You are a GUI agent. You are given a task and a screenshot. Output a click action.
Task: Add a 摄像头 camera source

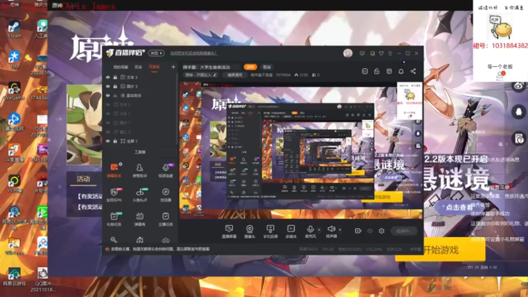[x=249, y=232]
